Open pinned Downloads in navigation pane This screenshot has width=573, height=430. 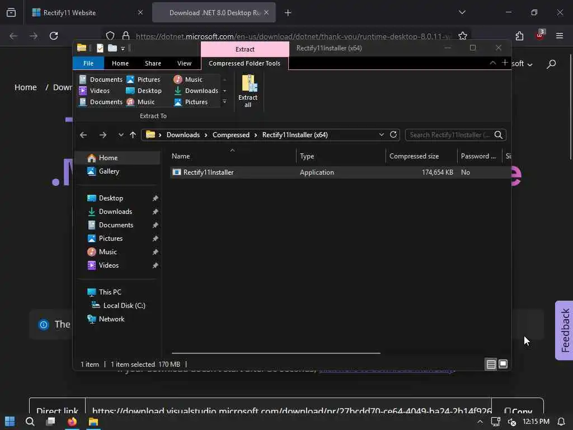click(118, 211)
